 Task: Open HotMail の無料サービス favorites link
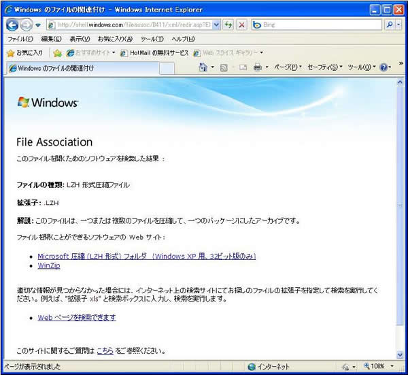click(x=154, y=53)
